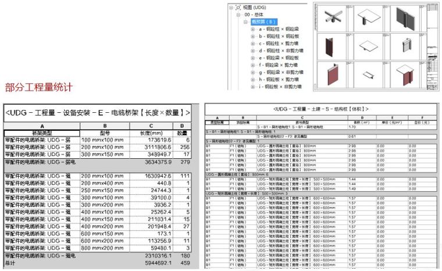Select the 数量 header cell
Viewport: 442px width, 271px height.
(x=182, y=133)
